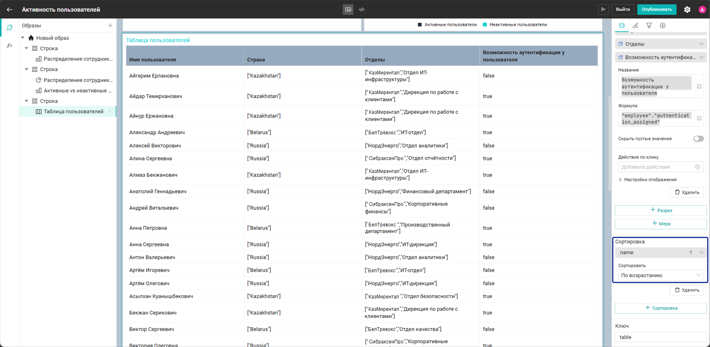Open the formula field in the expanded editor
This screenshot has width=710, height=347.
tap(699, 118)
